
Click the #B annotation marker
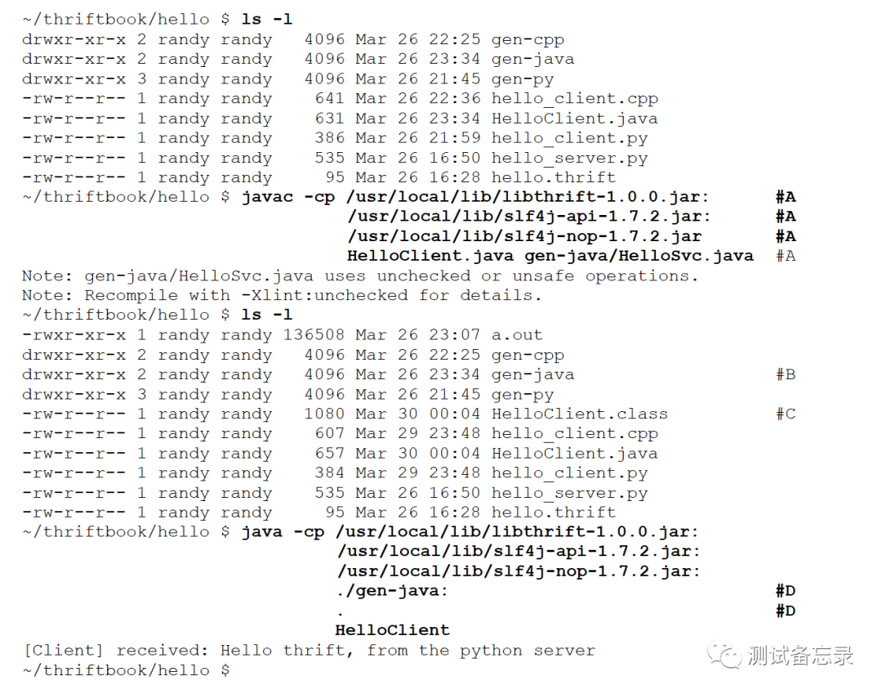click(x=786, y=374)
